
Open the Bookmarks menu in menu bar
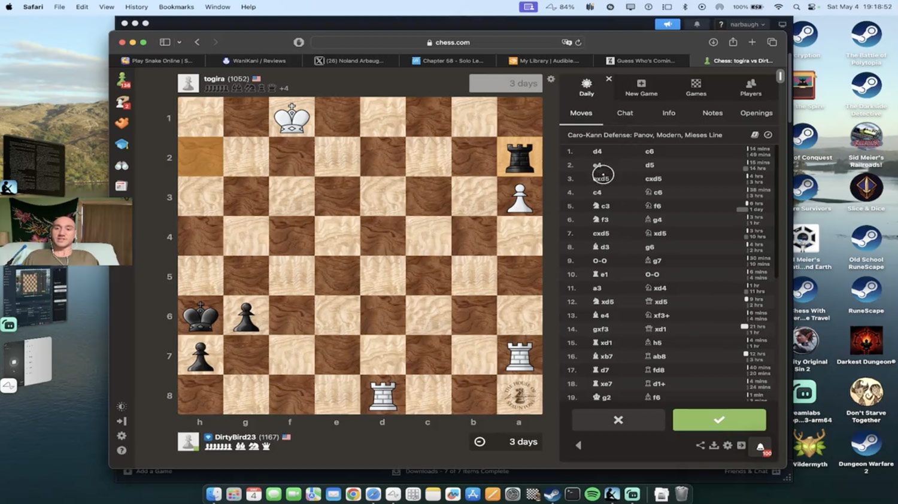coord(176,7)
